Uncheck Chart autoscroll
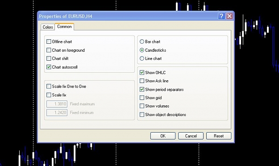279x166 pixels. click(49, 67)
